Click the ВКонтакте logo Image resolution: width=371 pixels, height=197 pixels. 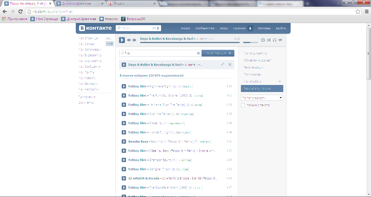(x=95, y=28)
